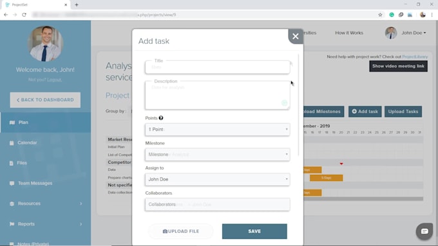Open the Milestone dropdown

pyautogui.click(x=217, y=154)
